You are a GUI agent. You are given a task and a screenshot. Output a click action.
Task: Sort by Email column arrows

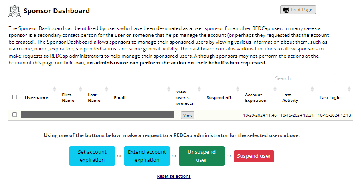coord(170,89)
